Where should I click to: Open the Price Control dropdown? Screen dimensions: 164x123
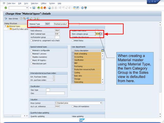(101, 103)
